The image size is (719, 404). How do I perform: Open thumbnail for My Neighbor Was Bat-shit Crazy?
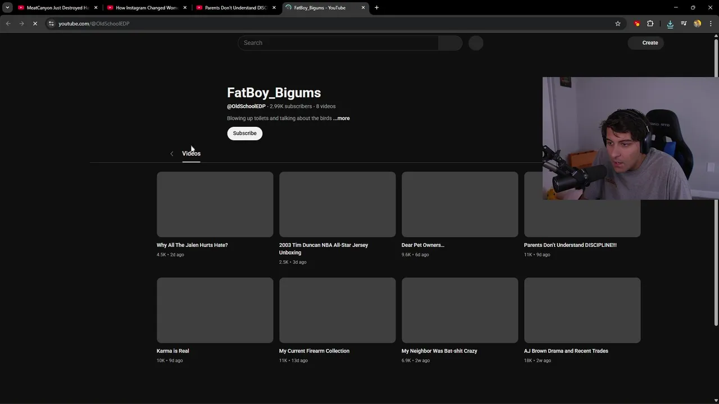tap(460, 310)
